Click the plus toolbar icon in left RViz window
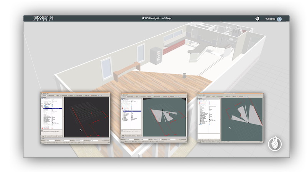This screenshot has width=307, height=172. [99, 95]
